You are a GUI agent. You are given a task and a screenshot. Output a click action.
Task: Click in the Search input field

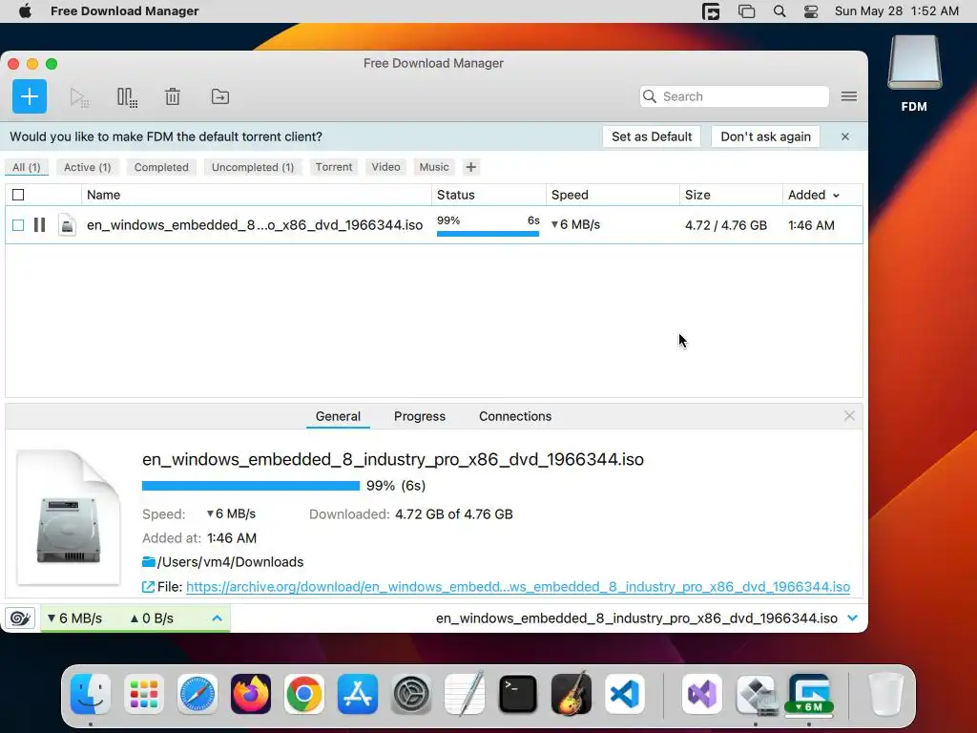(x=734, y=96)
